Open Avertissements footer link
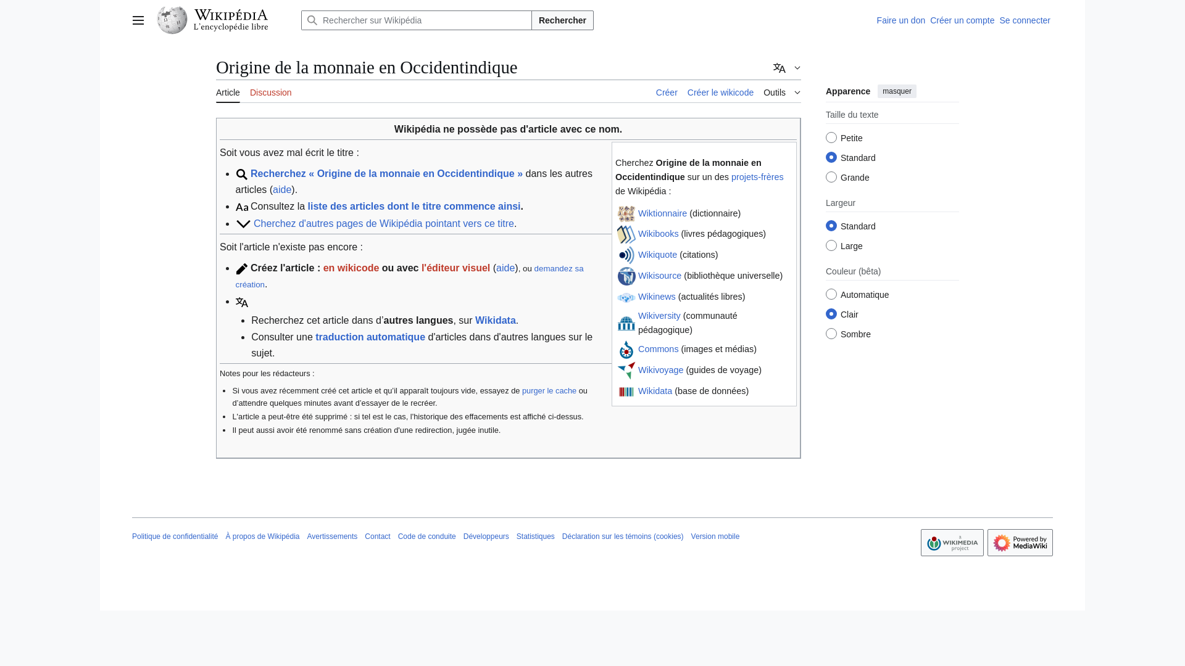1185x666 pixels. coord(332,536)
